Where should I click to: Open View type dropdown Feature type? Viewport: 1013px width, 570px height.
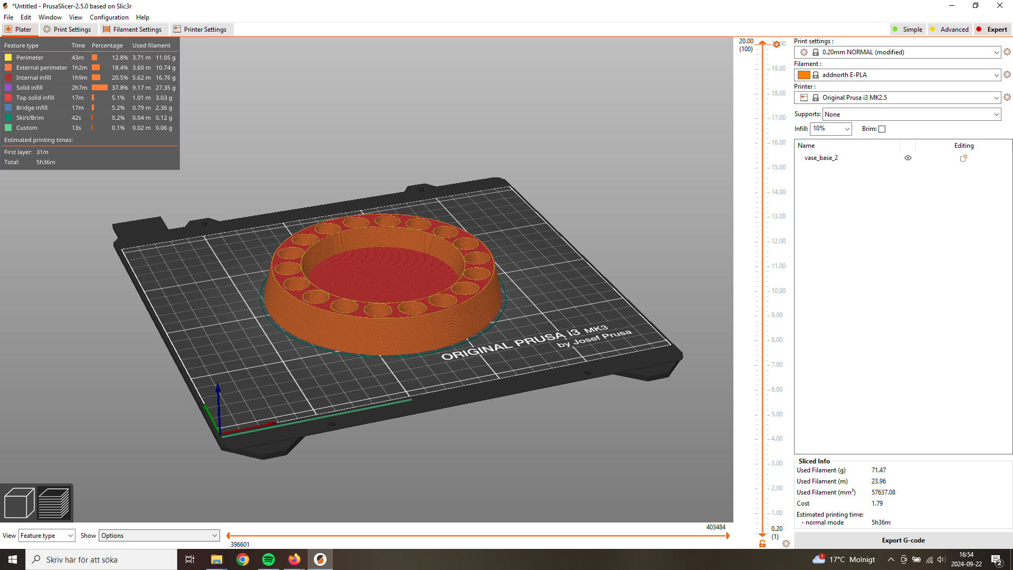pyautogui.click(x=46, y=536)
